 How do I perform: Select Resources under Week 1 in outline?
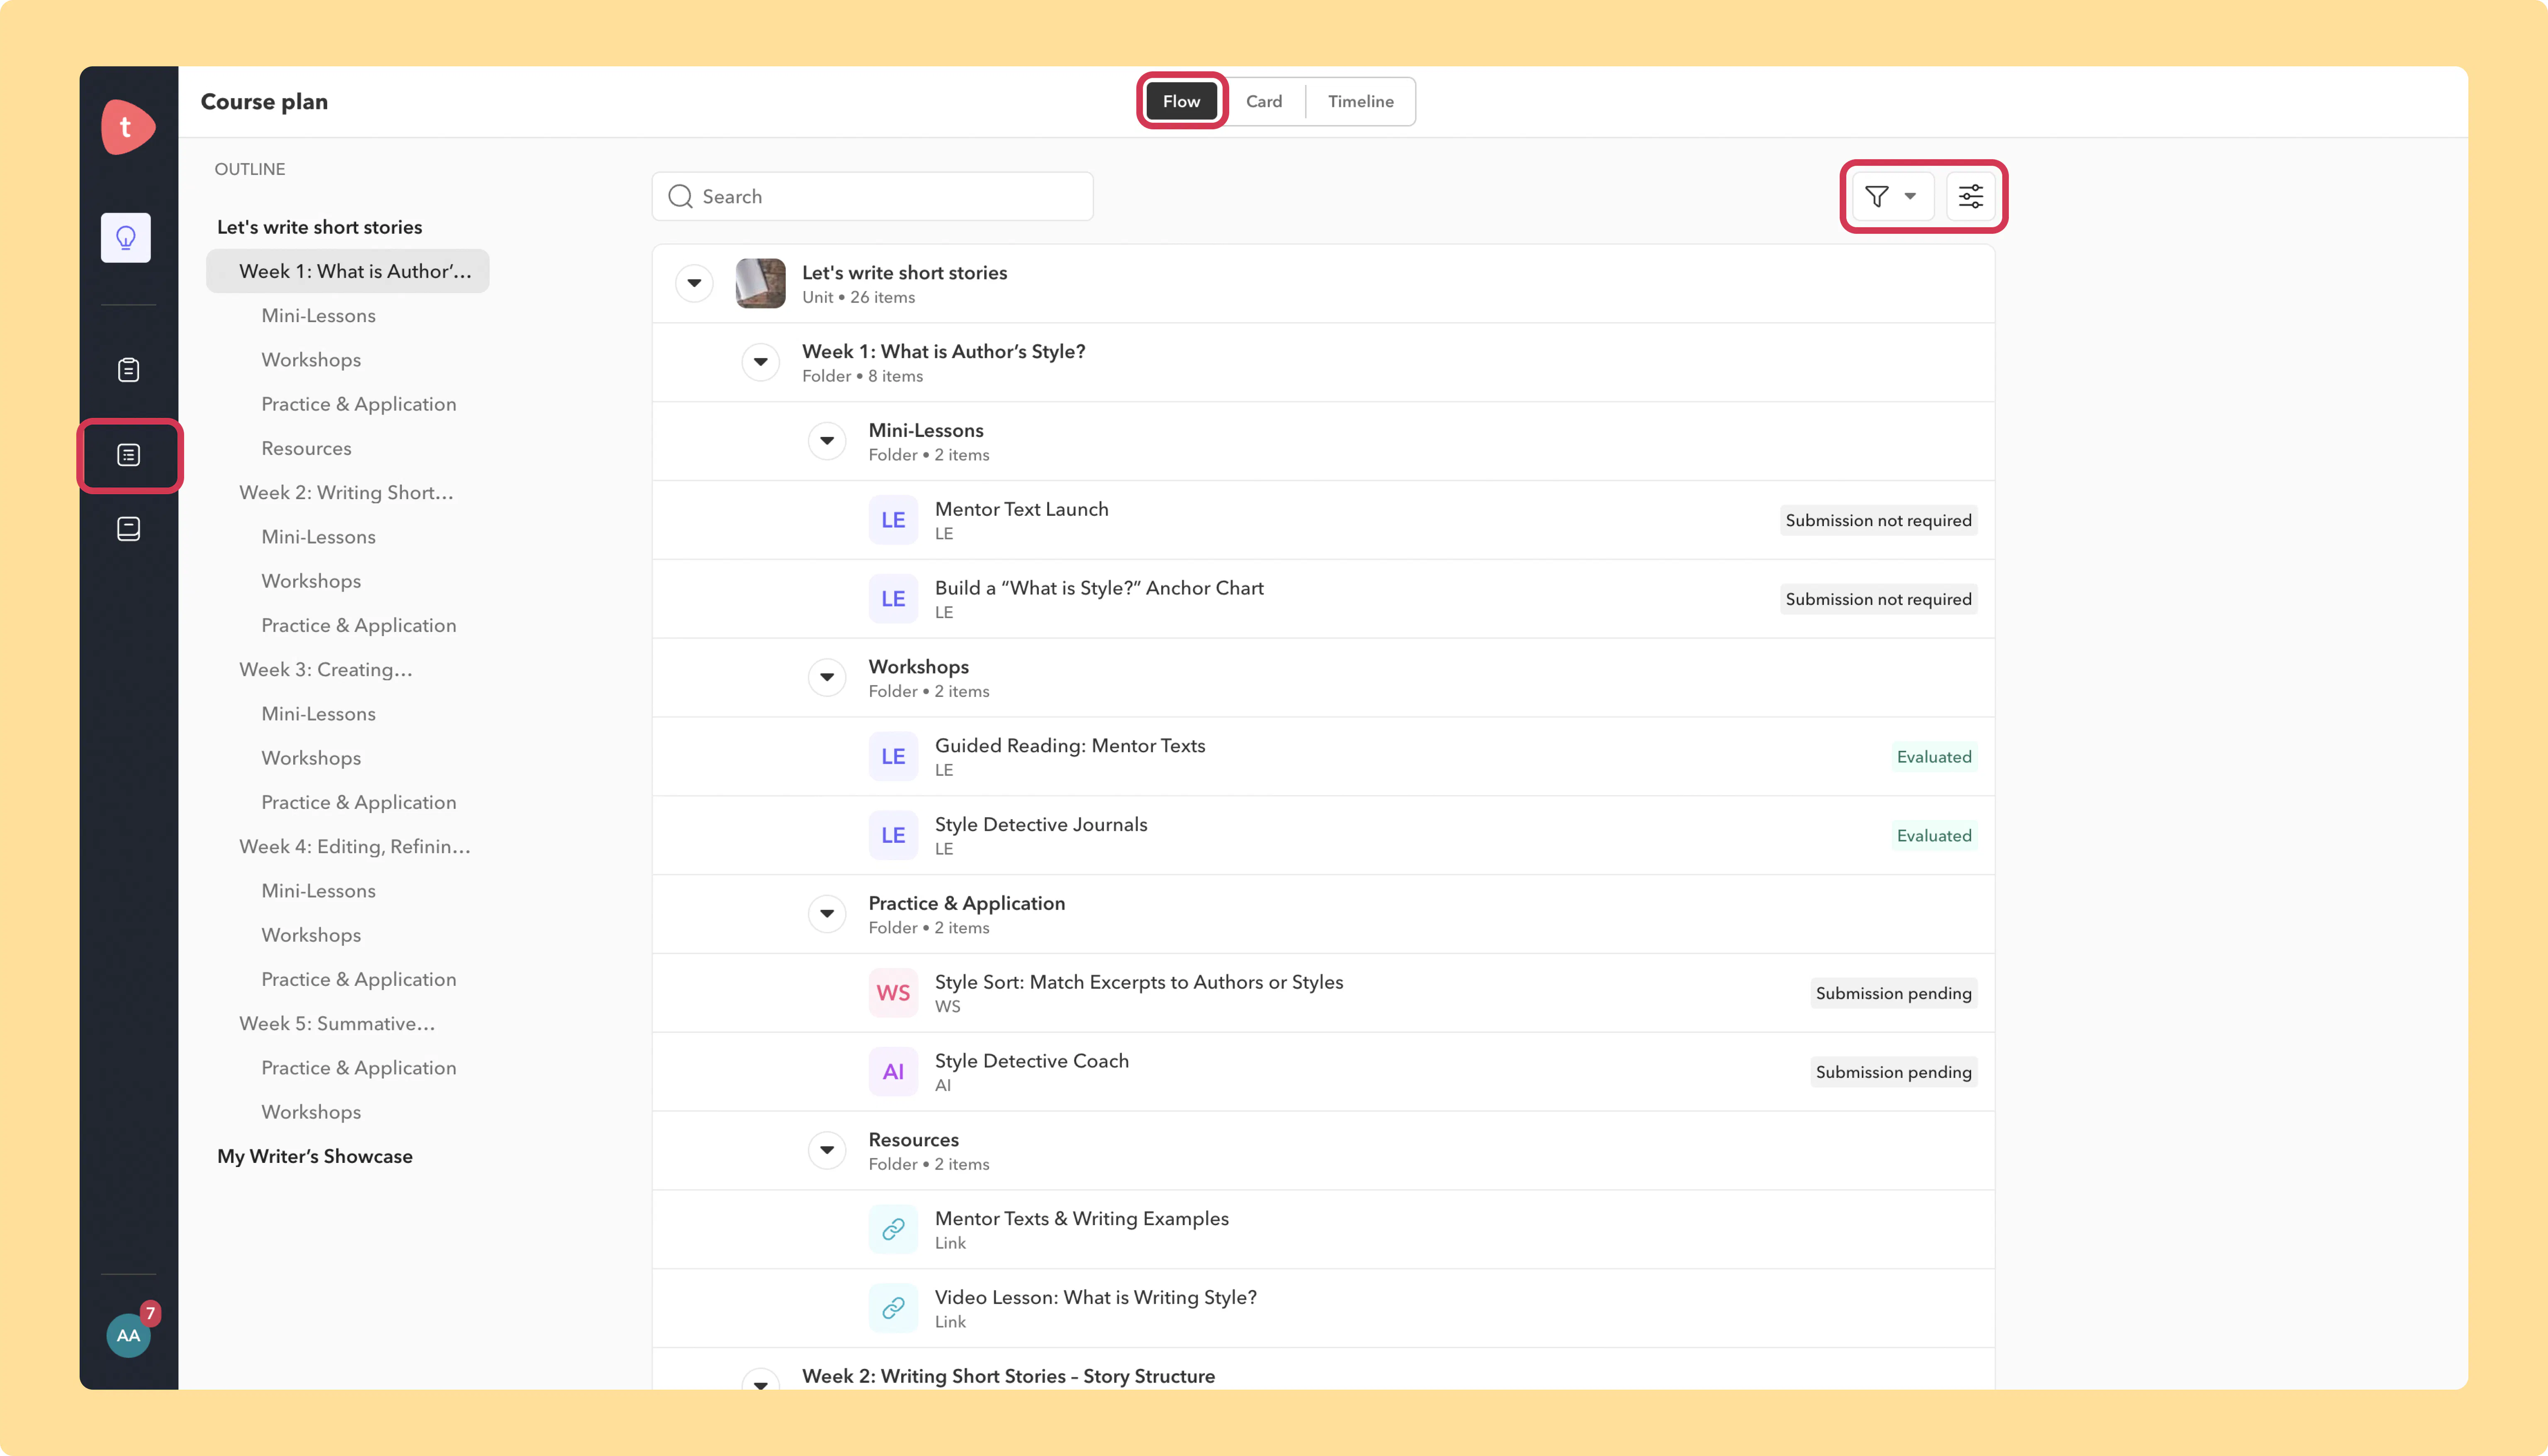306,448
